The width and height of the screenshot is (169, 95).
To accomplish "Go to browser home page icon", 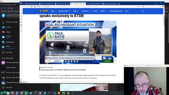I will point(35,7).
